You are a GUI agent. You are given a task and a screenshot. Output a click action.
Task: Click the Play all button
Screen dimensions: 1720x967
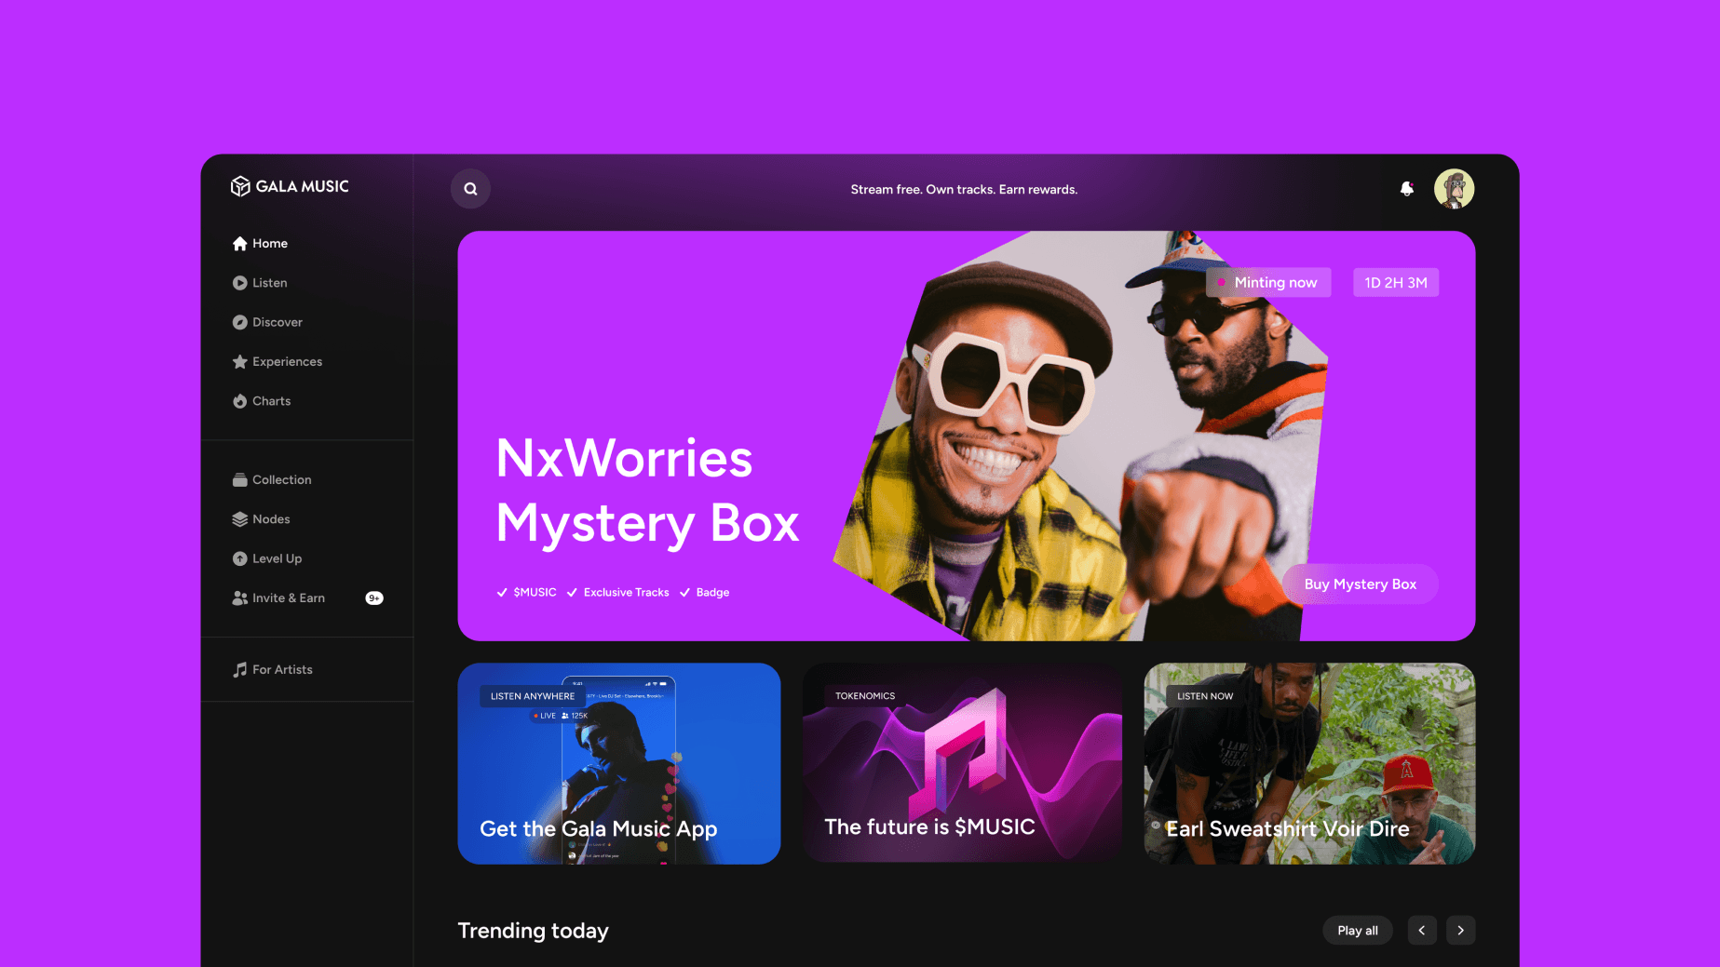pyautogui.click(x=1358, y=931)
